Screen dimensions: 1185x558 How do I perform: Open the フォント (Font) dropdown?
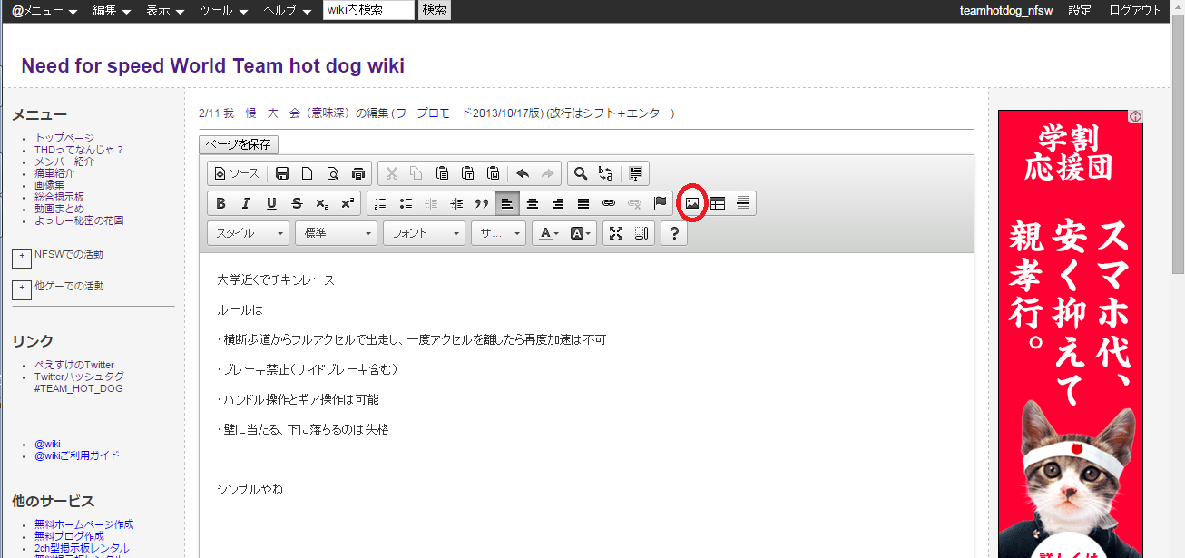pyautogui.click(x=424, y=233)
